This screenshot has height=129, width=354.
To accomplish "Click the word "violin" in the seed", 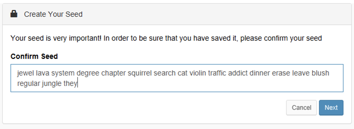I will 198,73.
